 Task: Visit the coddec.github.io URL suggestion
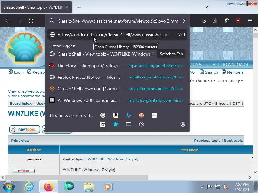(117, 35)
